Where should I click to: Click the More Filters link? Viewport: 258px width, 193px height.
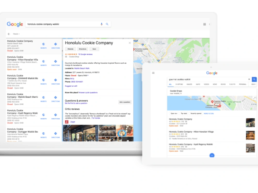[x=209, y=113]
